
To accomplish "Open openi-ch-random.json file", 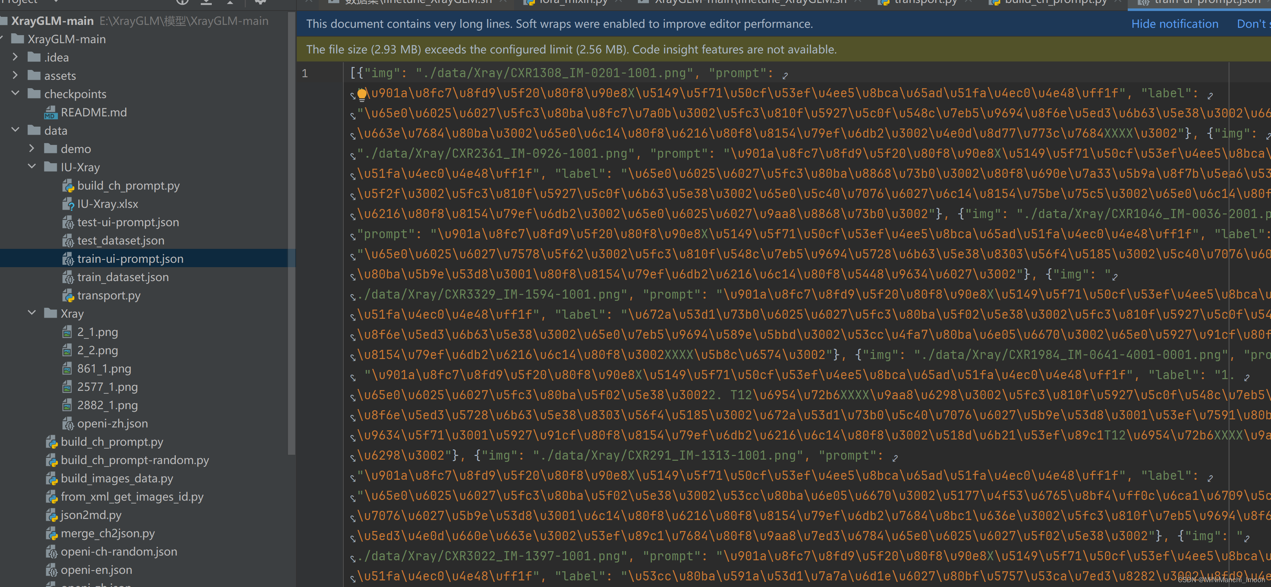I will tap(118, 552).
